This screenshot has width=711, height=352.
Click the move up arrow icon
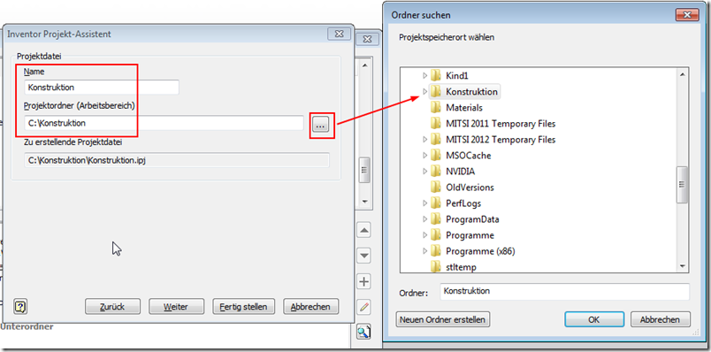[363, 231]
